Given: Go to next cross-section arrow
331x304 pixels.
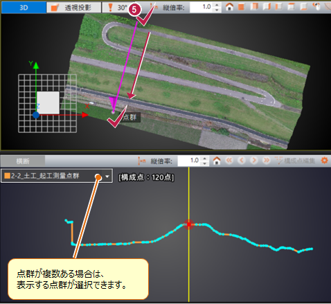Looking at the screenshot, I should (254, 160).
